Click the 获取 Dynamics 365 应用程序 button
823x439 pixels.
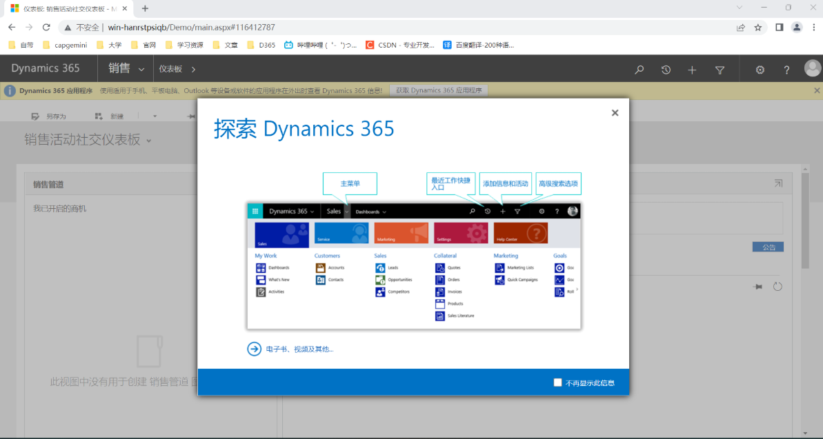pos(439,90)
